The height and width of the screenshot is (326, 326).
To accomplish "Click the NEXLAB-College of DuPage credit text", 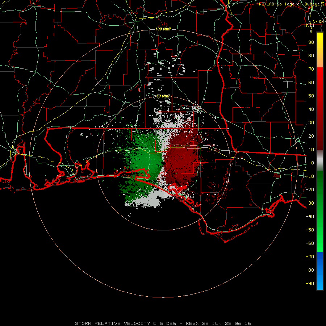I will 291,4.
